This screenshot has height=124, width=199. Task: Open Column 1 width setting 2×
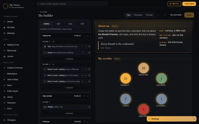coord(54,42)
